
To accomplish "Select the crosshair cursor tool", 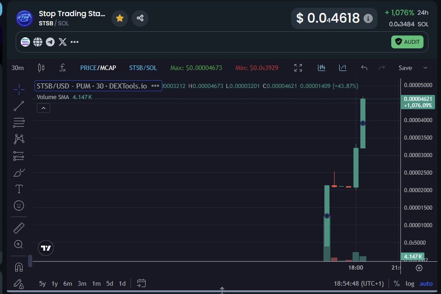I will [19, 89].
